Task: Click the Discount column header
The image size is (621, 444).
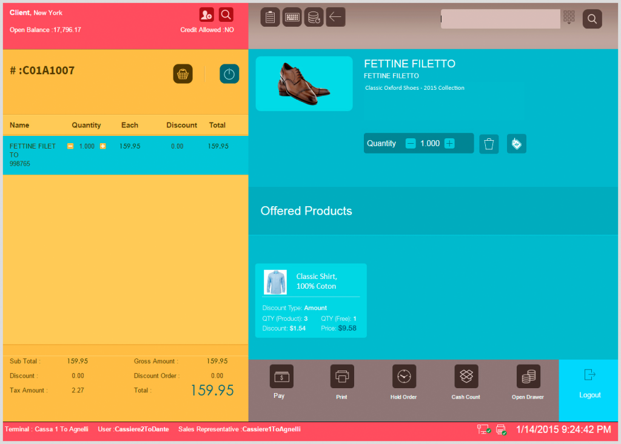Action: tap(181, 125)
